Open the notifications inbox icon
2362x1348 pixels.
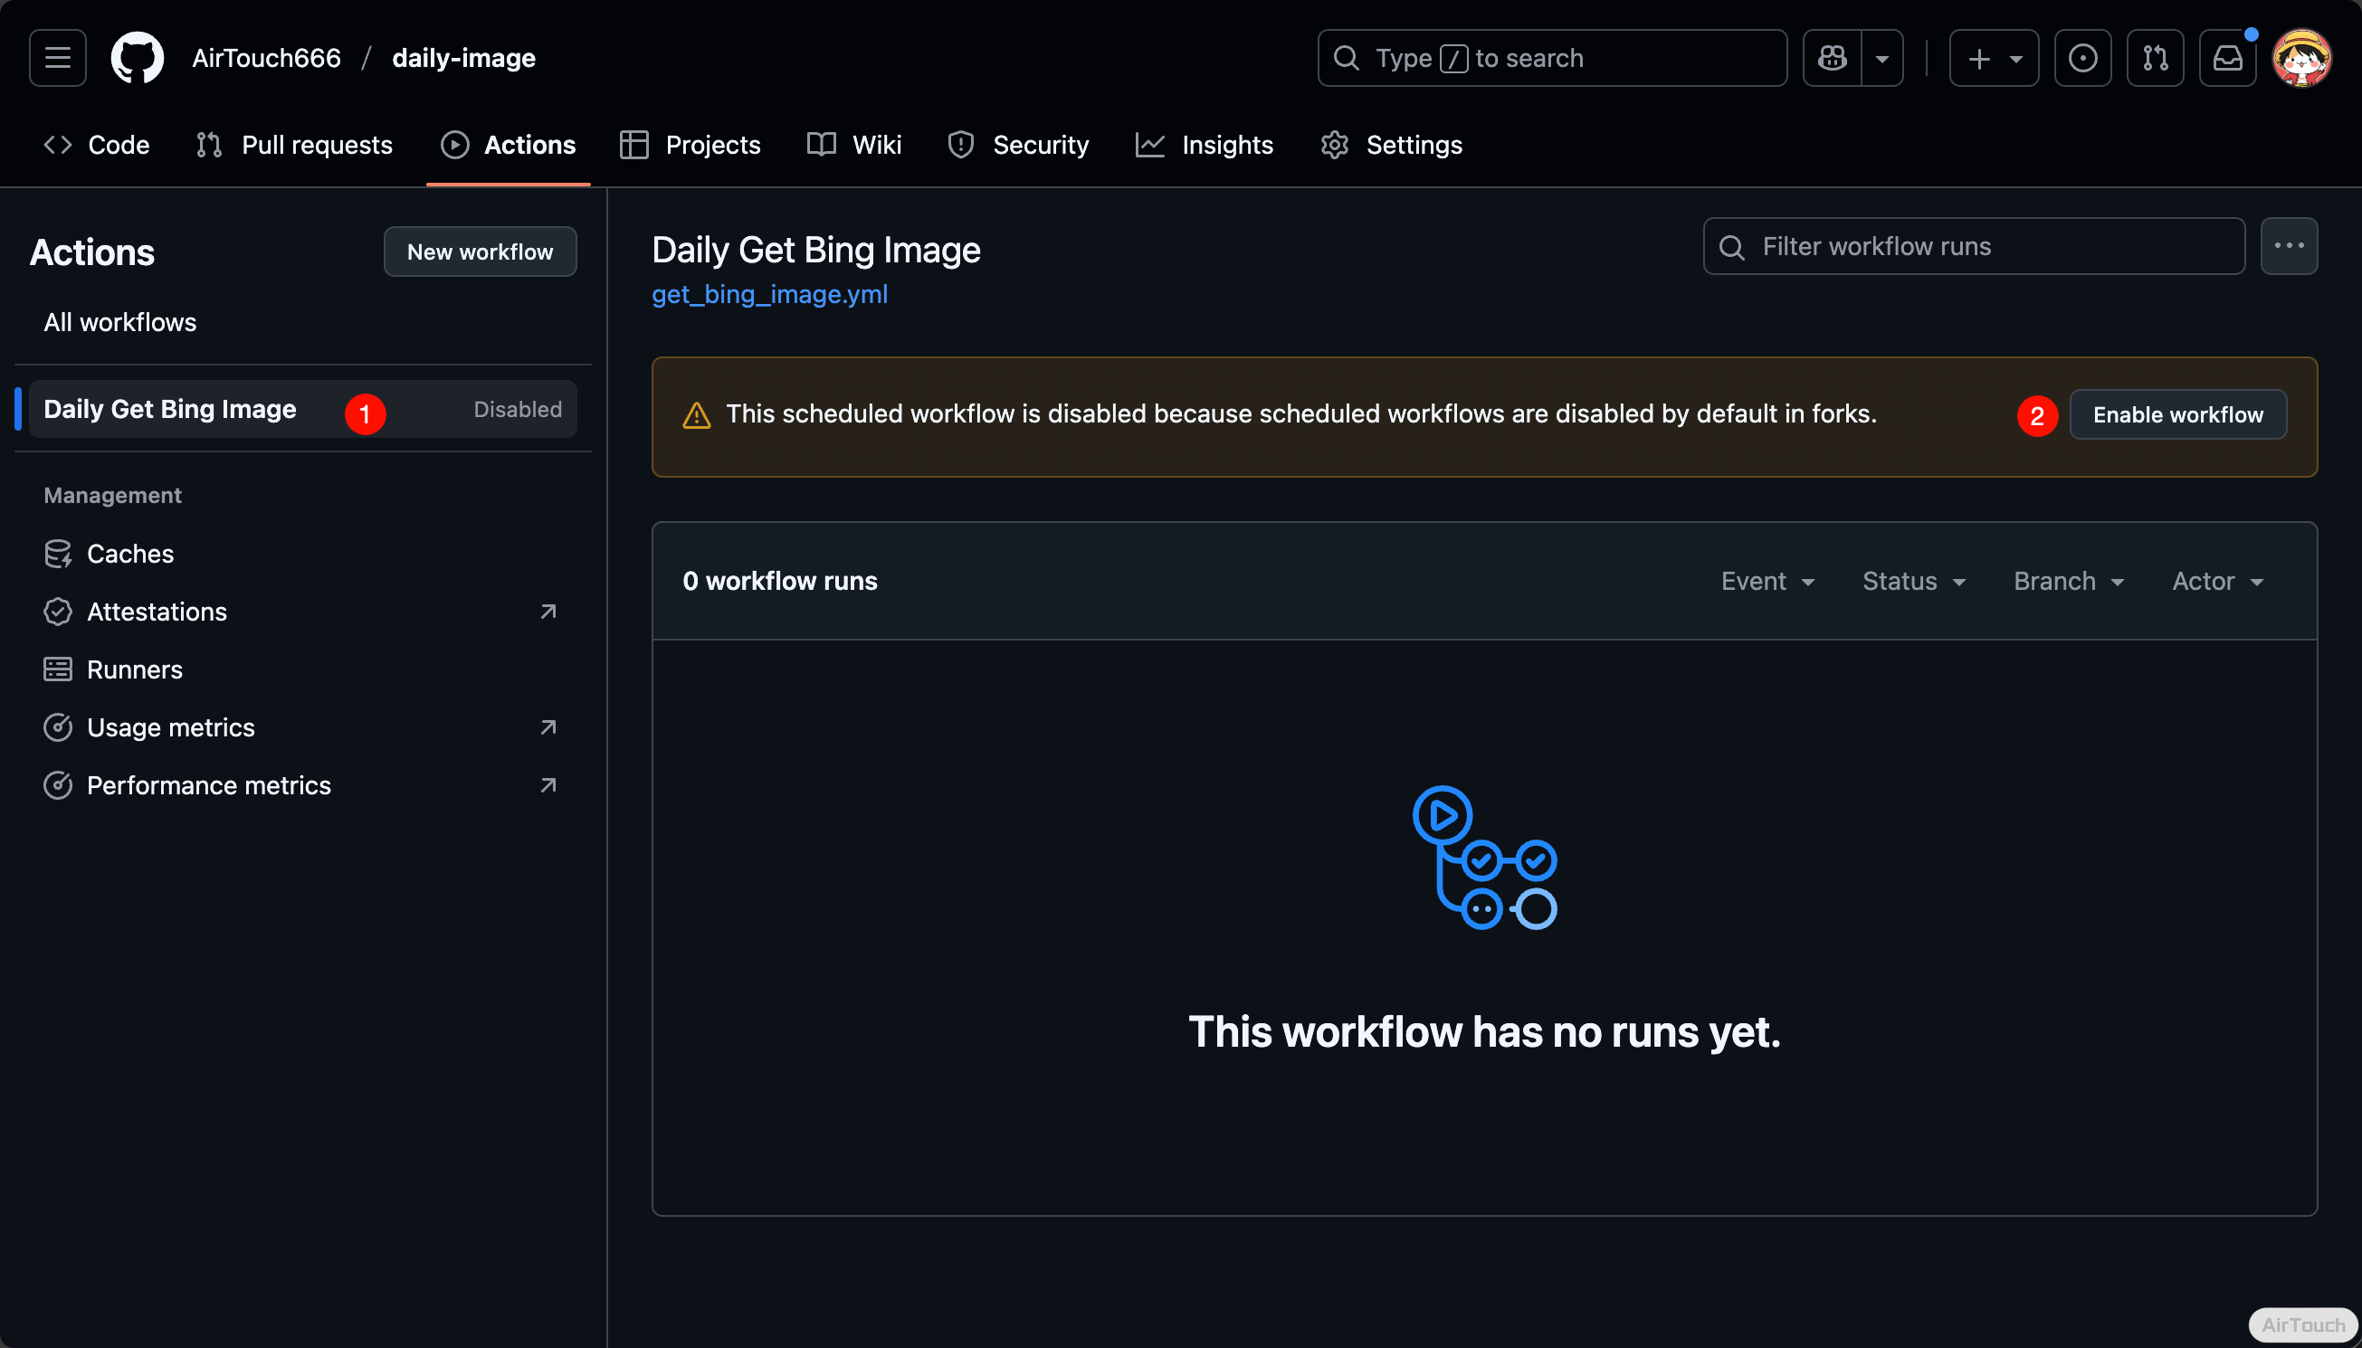coord(2227,58)
